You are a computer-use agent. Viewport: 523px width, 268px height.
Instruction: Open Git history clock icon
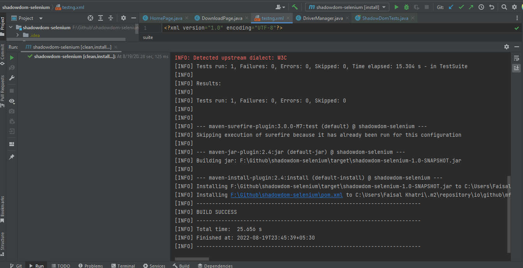(x=481, y=7)
